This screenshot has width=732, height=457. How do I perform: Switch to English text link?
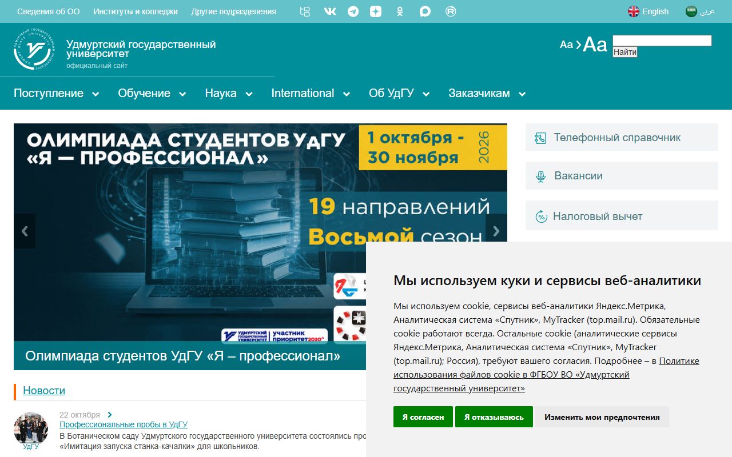(x=655, y=11)
